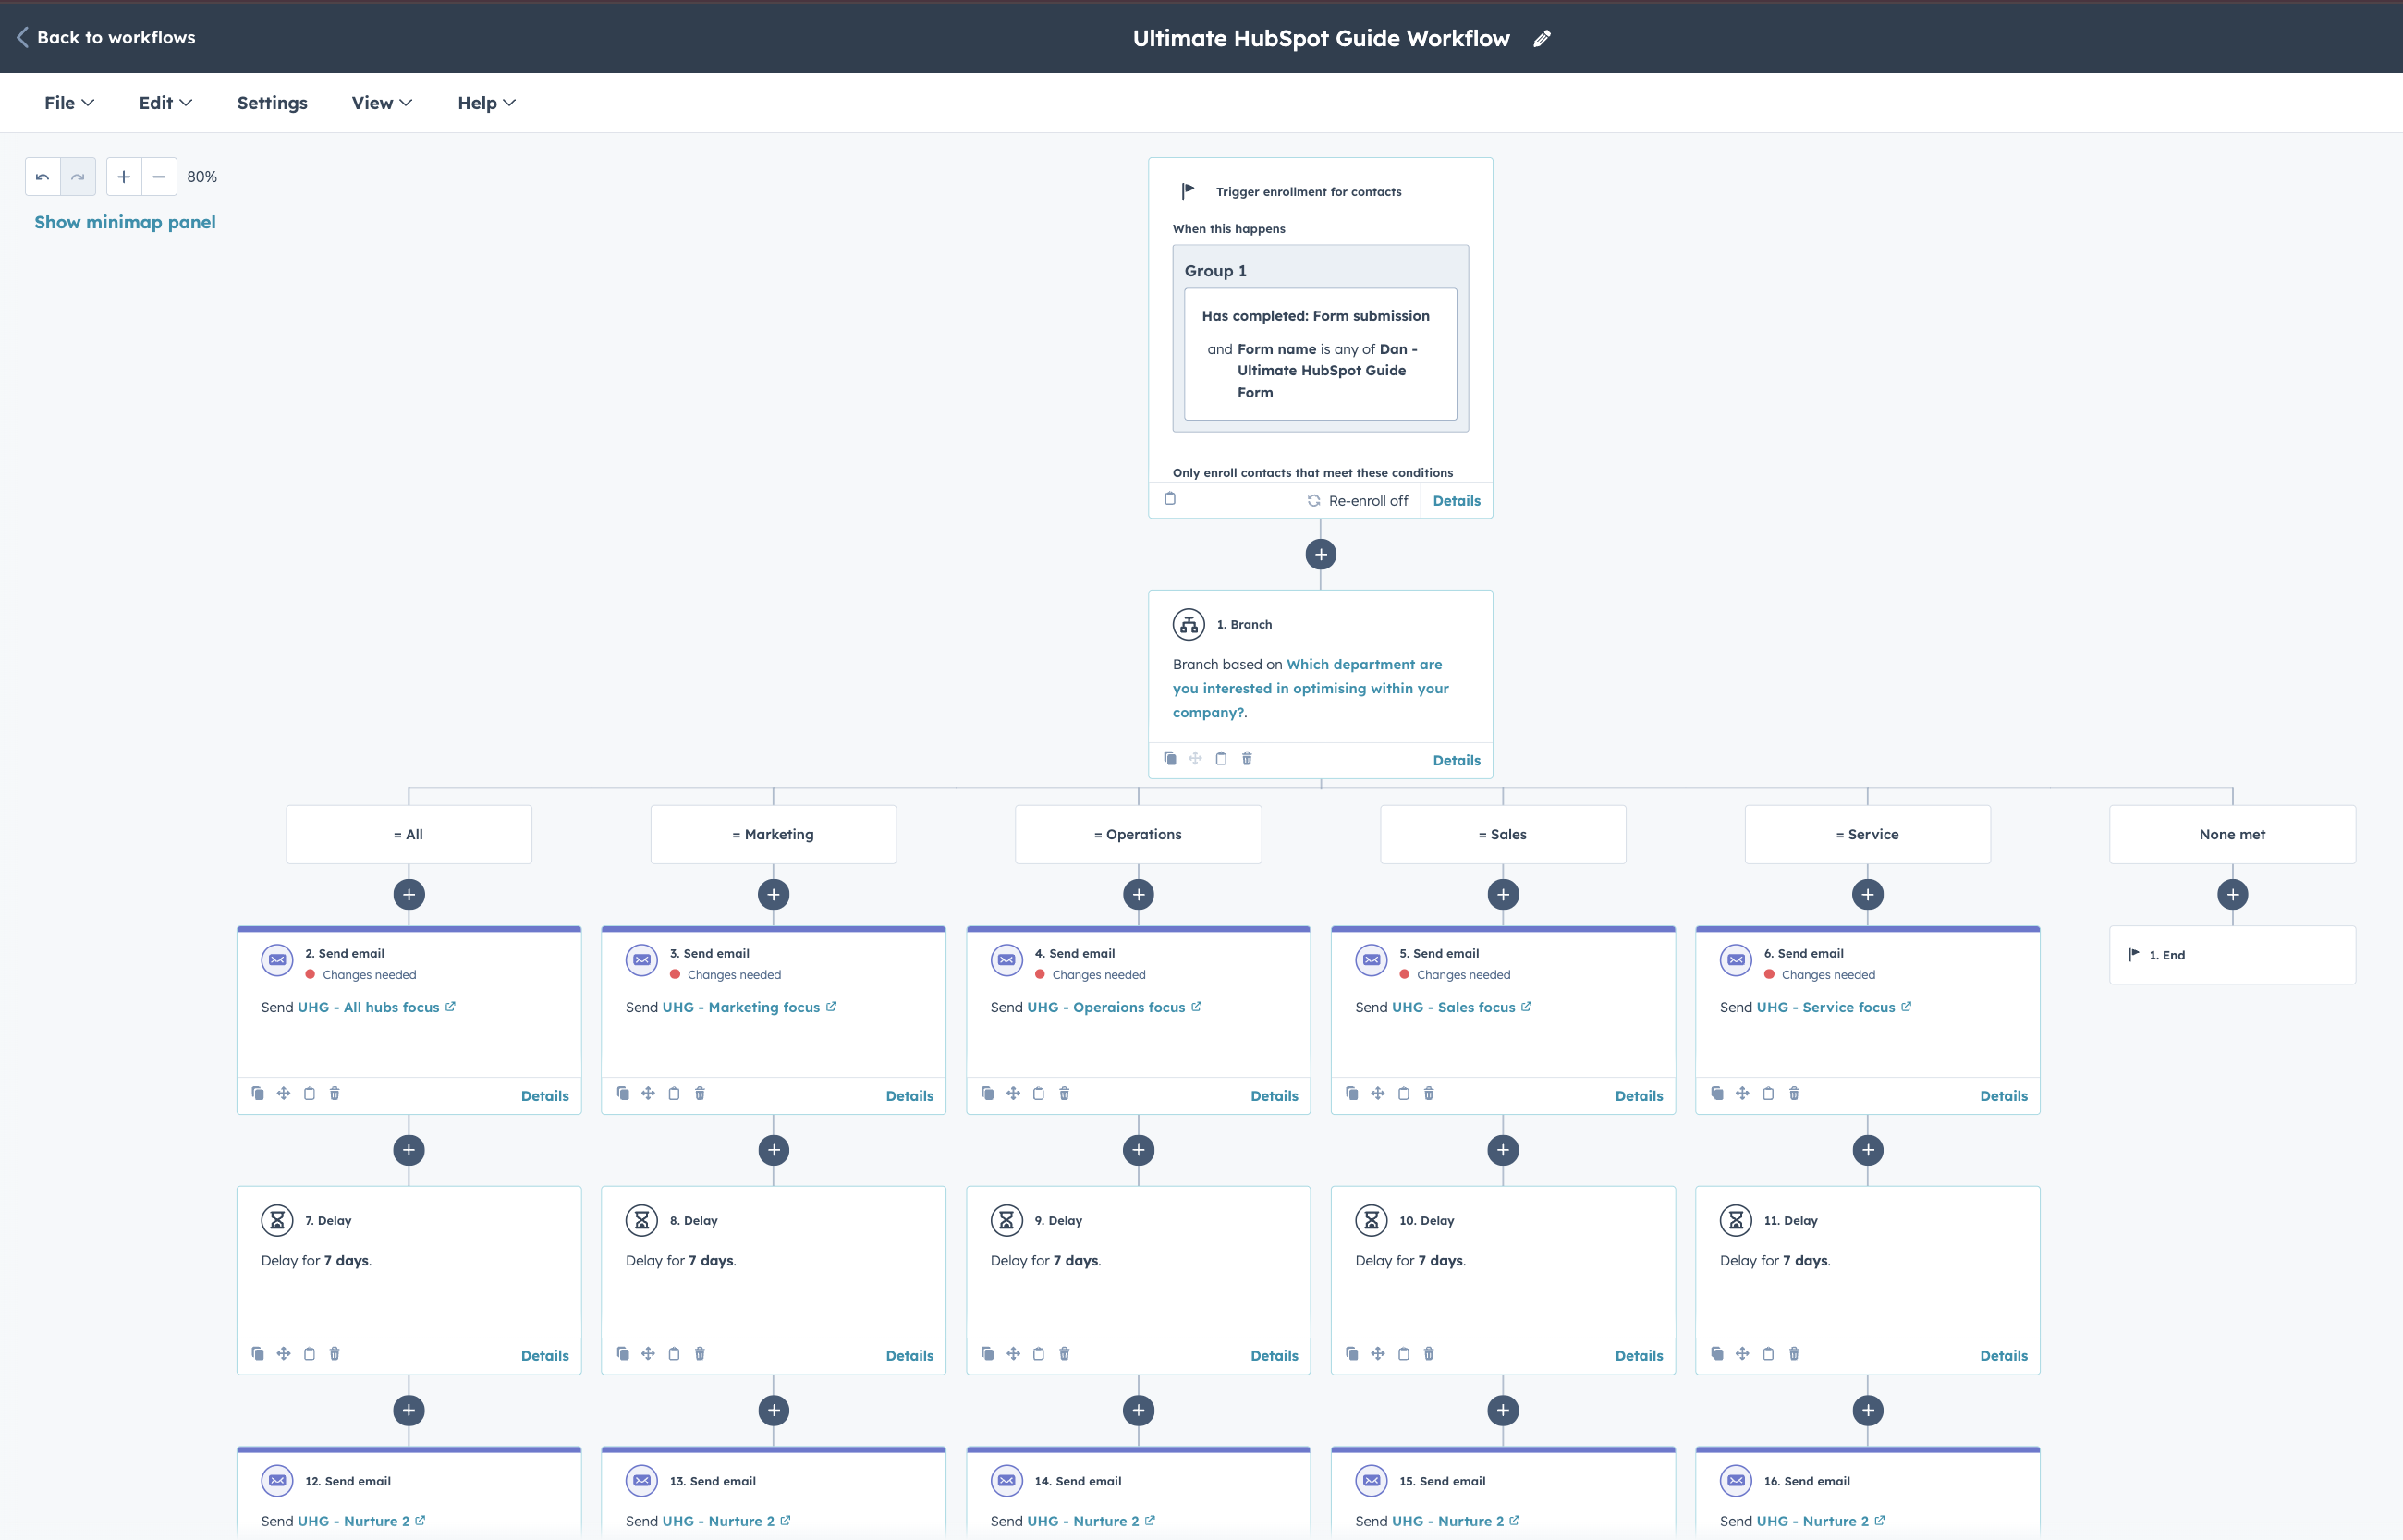Screen dimensions: 2403x1540
Task: Click the zoom in plus control
Action: click(x=123, y=176)
